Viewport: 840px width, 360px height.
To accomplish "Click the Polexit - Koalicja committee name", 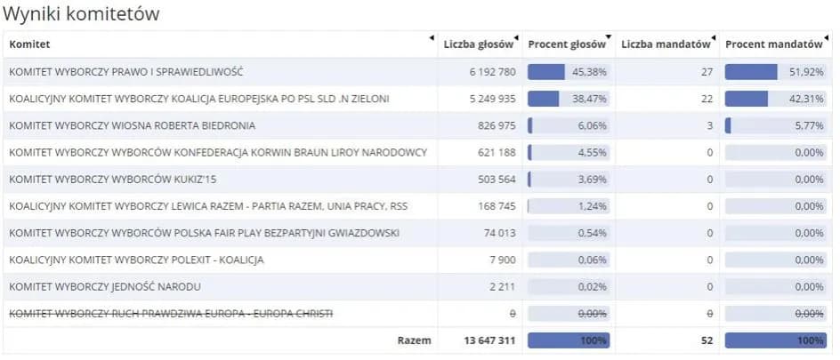I will (136, 260).
